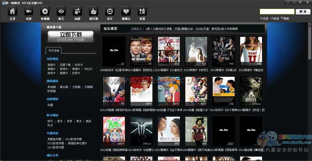The height and width of the screenshot is (161, 312).
Task: Open the X-Men DVDscr poster thumbnail
Action: pyautogui.click(x=141, y=131)
